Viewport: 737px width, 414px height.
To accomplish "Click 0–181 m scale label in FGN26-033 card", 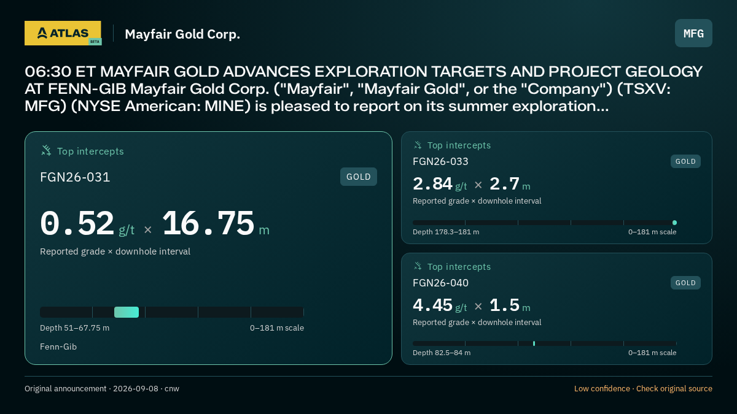I will [x=652, y=232].
